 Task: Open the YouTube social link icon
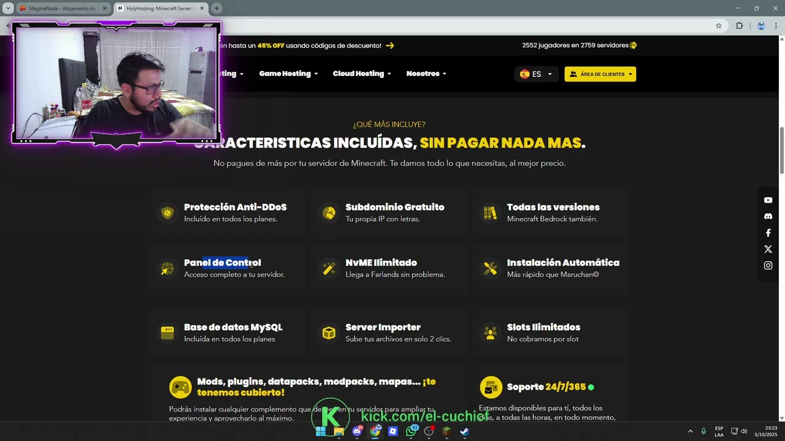[x=768, y=200]
